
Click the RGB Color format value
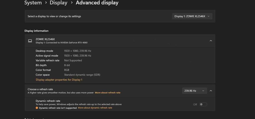coord(67,70)
